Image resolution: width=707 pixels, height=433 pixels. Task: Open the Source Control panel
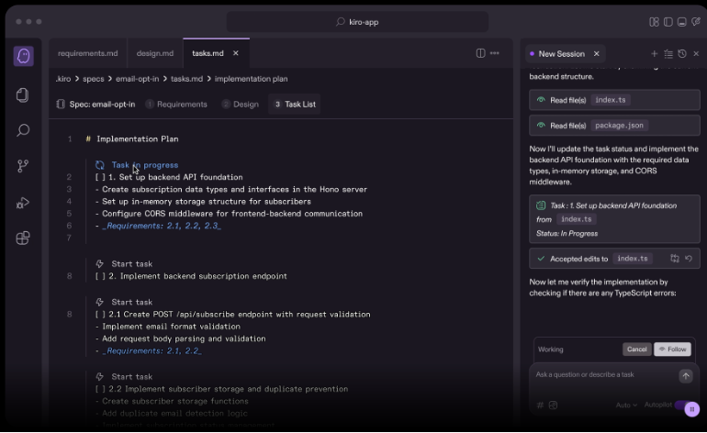23,166
